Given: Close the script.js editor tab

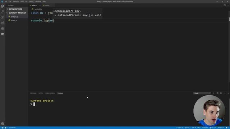Looking at the screenshot, I should pyautogui.click(x=40, y=5).
